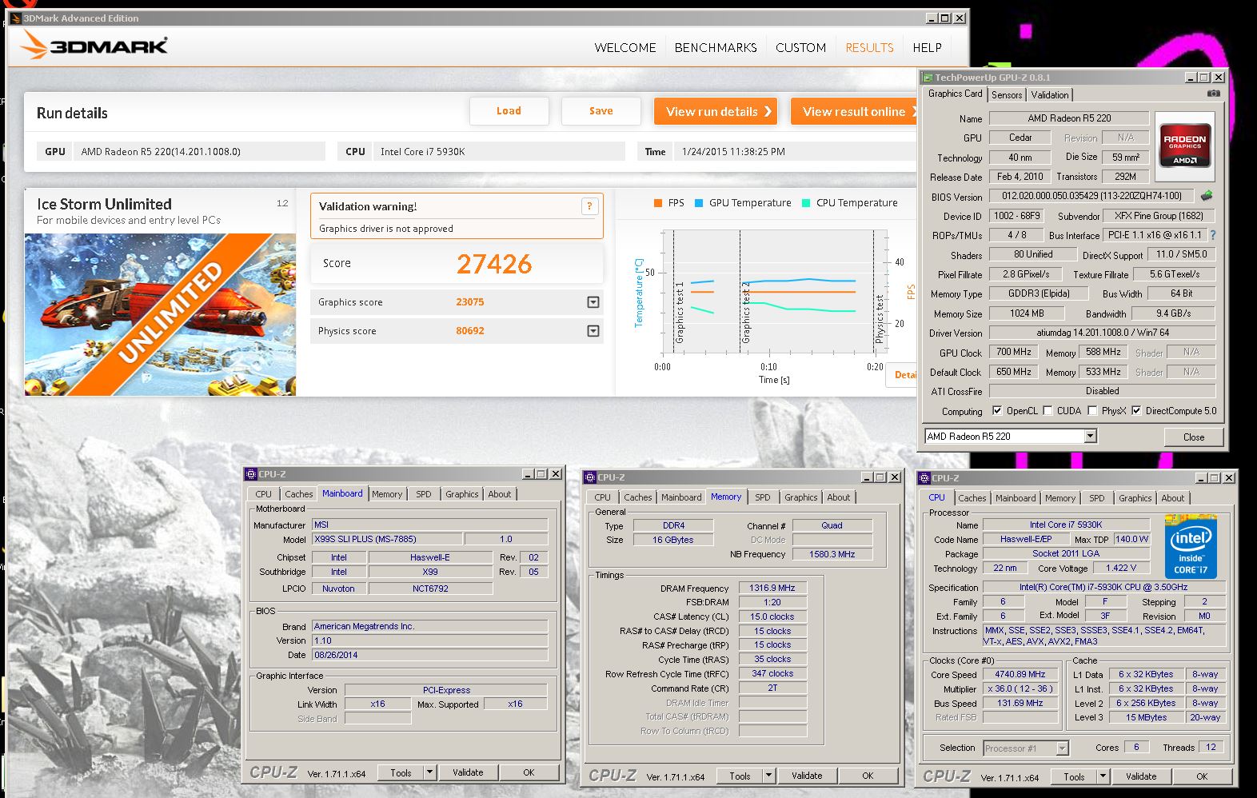
Task: Toggle the OpenCL checkbox in GPU-Z
Action: pyautogui.click(x=997, y=411)
